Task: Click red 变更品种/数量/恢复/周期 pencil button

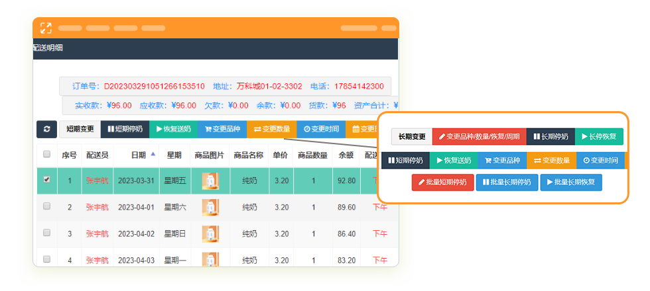Action: [x=479, y=137]
